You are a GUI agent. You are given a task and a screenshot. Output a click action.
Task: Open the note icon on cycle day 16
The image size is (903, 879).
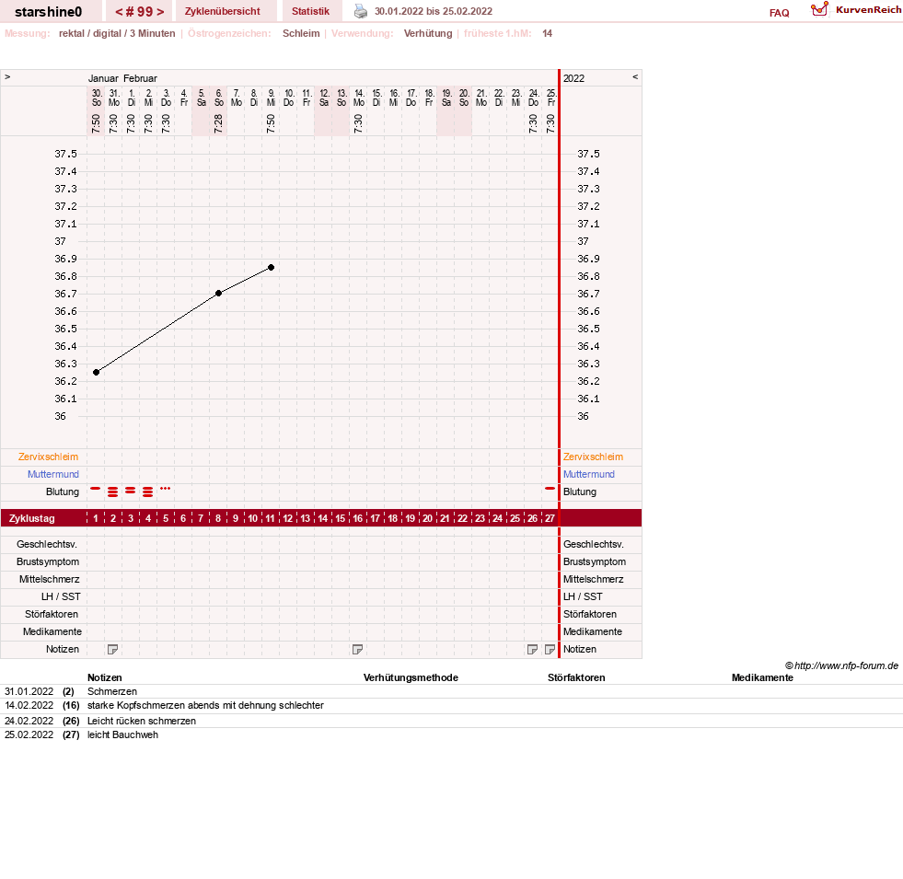tap(358, 650)
